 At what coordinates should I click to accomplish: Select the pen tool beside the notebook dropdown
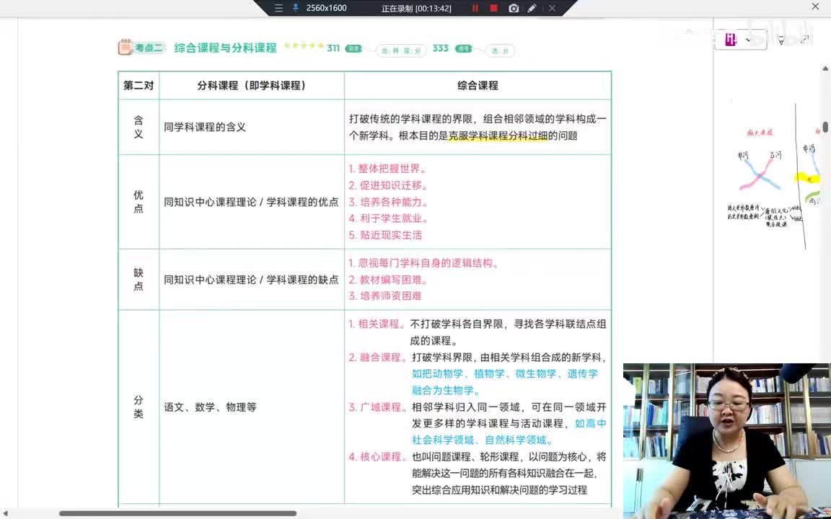point(781,40)
